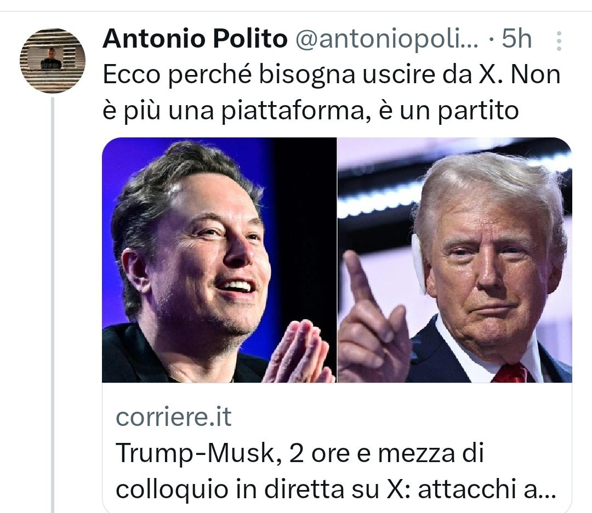Open the 5h timestamp link
This screenshot has width=592, height=513.
click(516, 39)
